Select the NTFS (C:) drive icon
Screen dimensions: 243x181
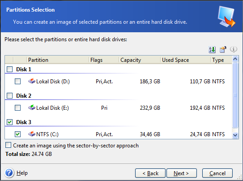point(32,134)
